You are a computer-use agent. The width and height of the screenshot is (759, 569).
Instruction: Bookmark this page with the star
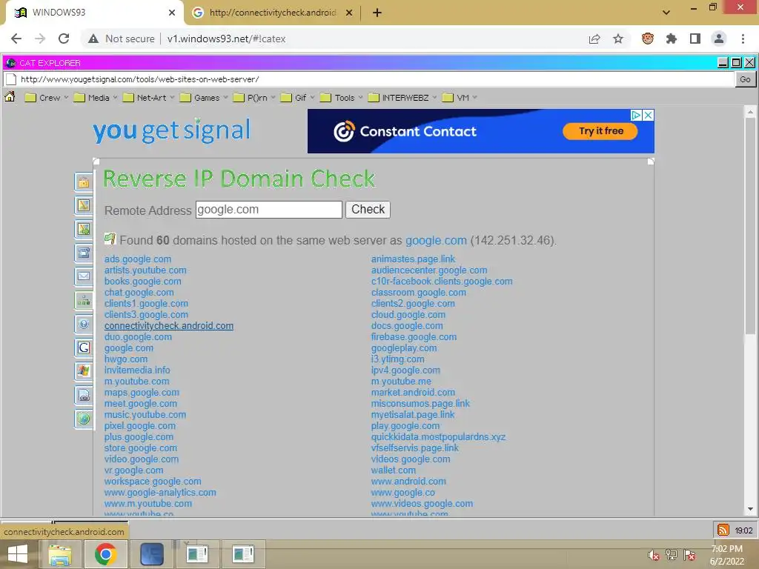click(618, 39)
